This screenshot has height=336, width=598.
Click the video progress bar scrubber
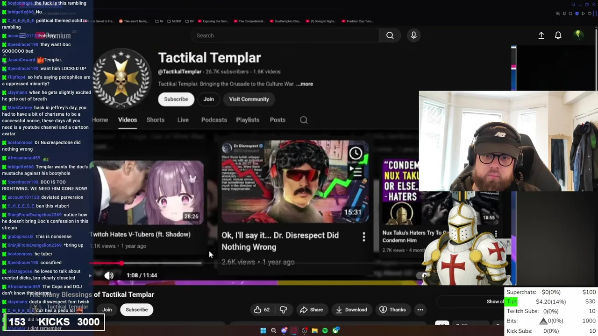click(121, 264)
